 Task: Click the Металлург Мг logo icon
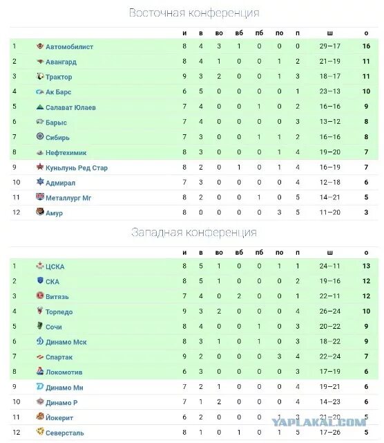tap(40, 197)
